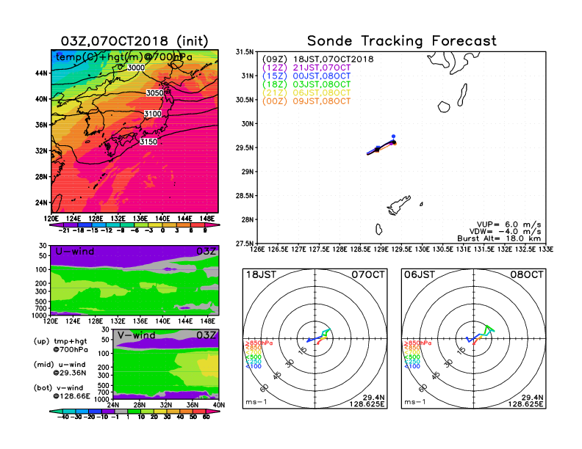Click the "Burst Alt= 18.0 km" value
582x449 pixels.
point(499,238)
